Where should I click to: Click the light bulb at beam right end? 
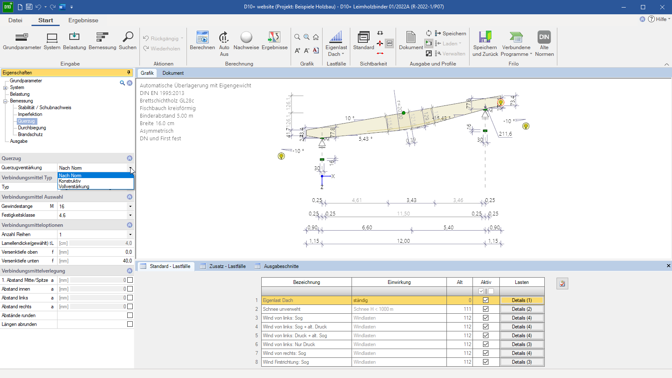(501, 102)
